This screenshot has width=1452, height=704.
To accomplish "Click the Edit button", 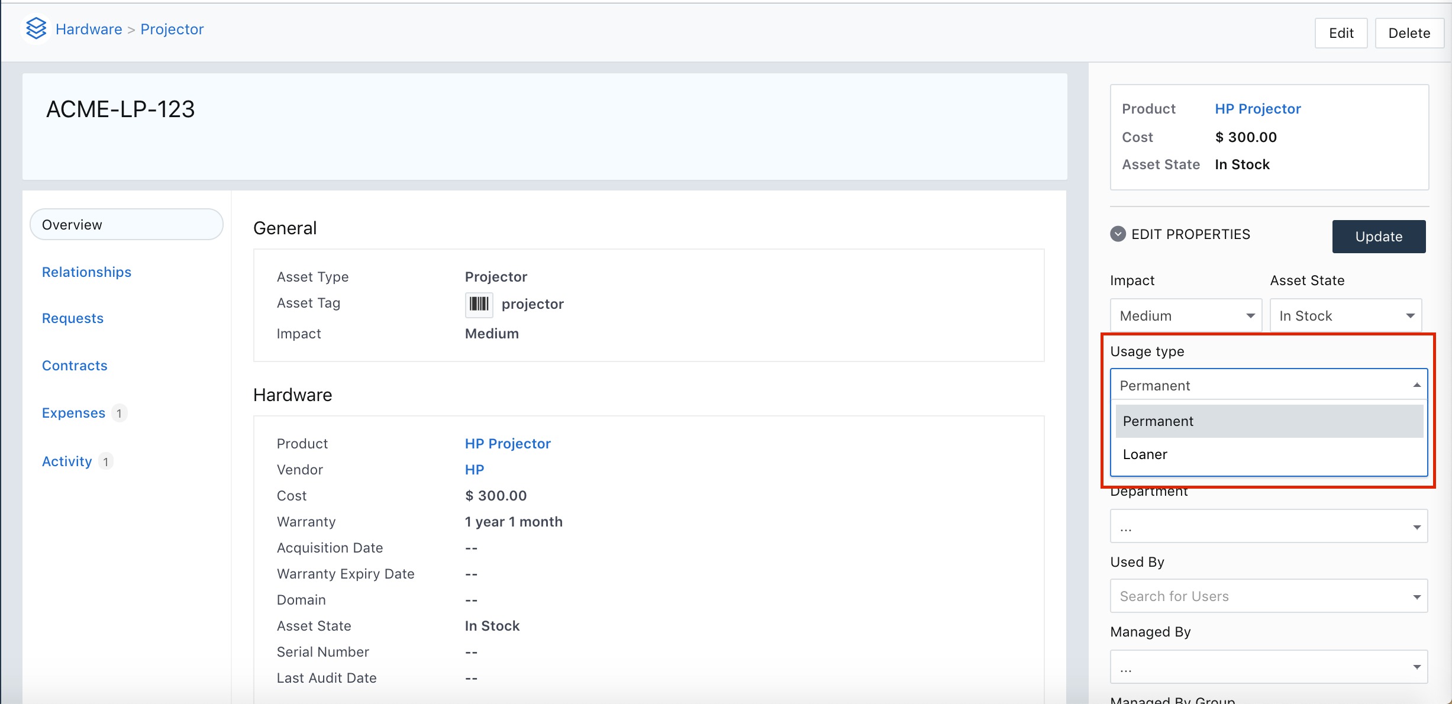I will coord(1341,33).
